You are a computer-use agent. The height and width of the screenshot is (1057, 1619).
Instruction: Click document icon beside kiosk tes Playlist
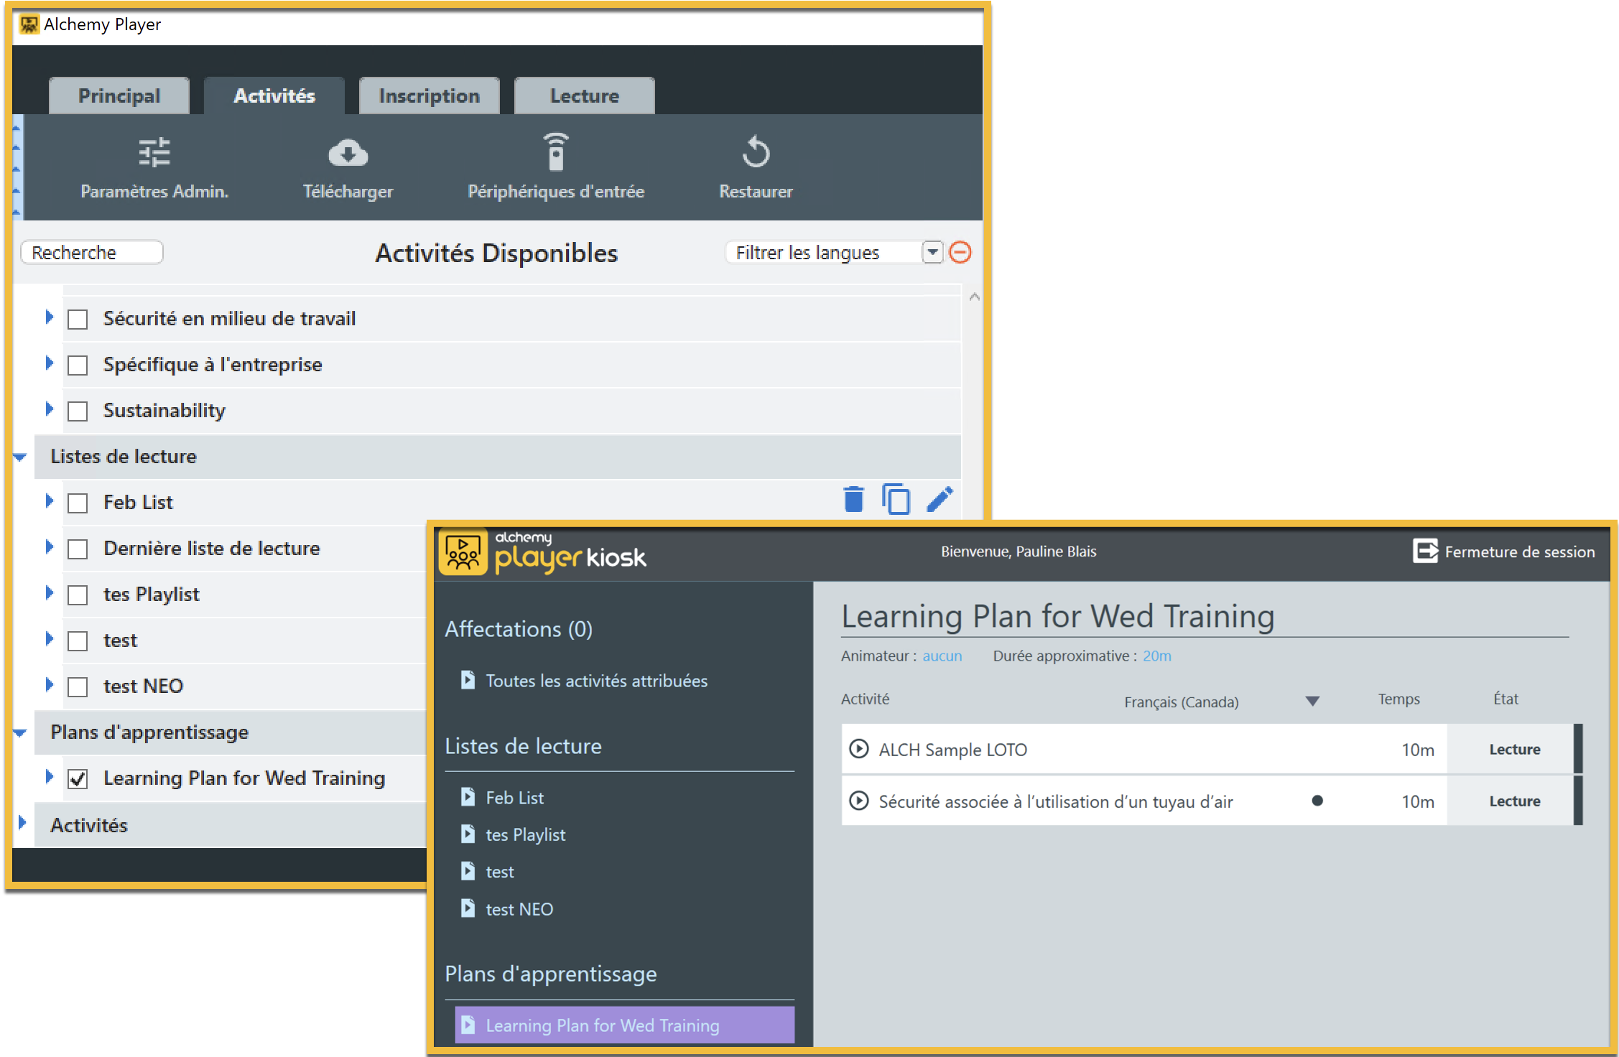[468, 834]
